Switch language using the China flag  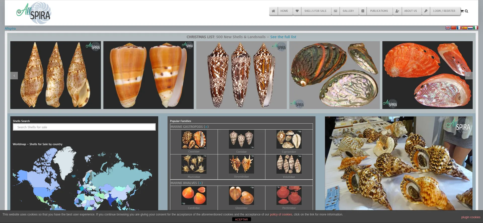click(454, 28)
